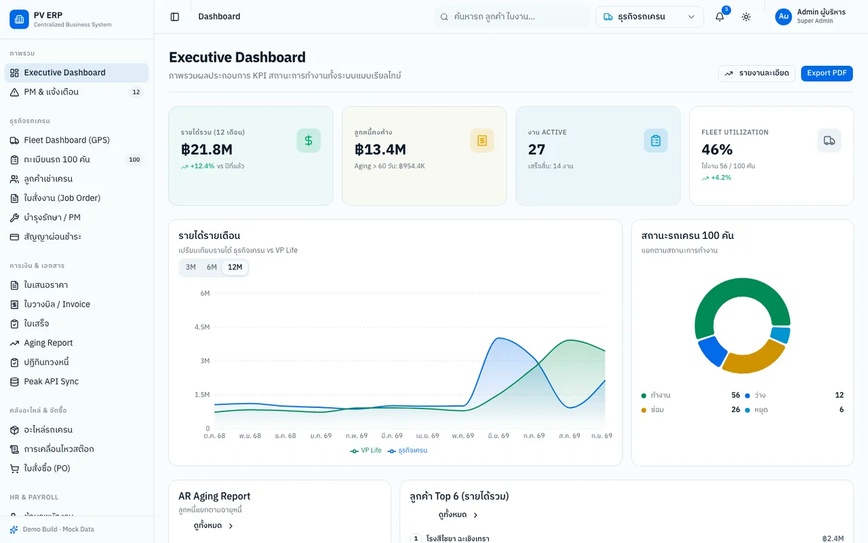868x543 pixels.
Task: Switch theme with the sun icon
Action: pos(746,17)
